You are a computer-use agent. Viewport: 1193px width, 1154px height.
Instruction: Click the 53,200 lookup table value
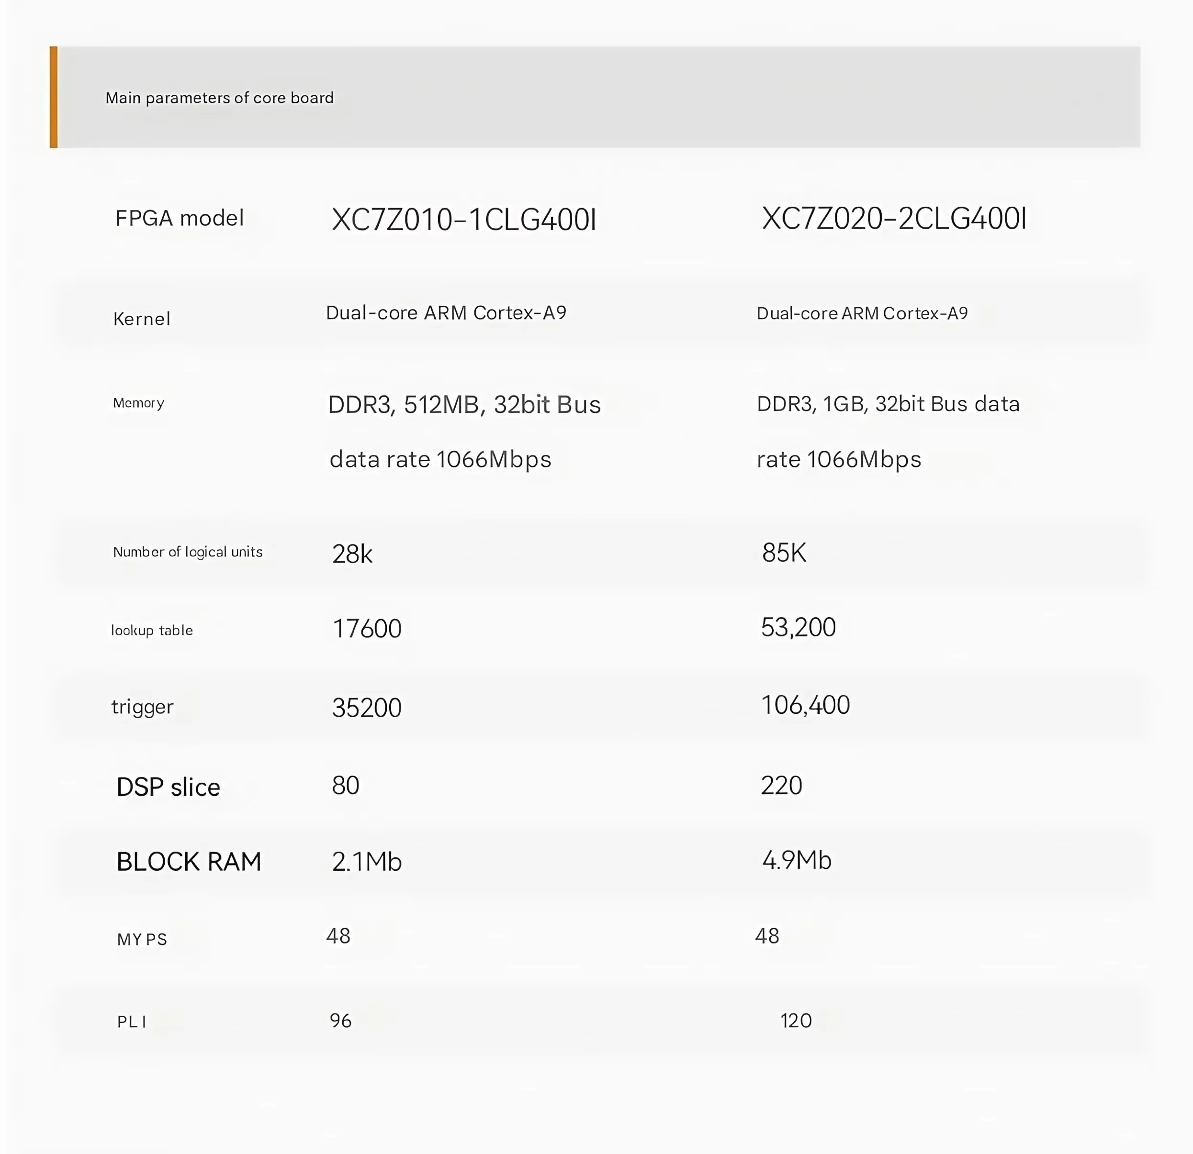[799, 627]
